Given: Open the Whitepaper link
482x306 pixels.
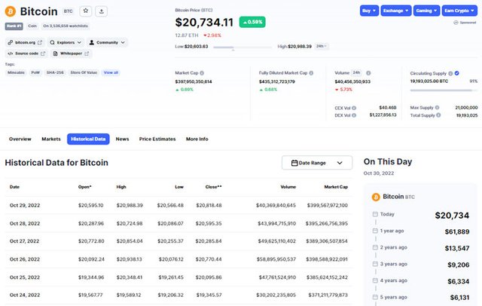Looking at the screenshot, I should [71, 54].
